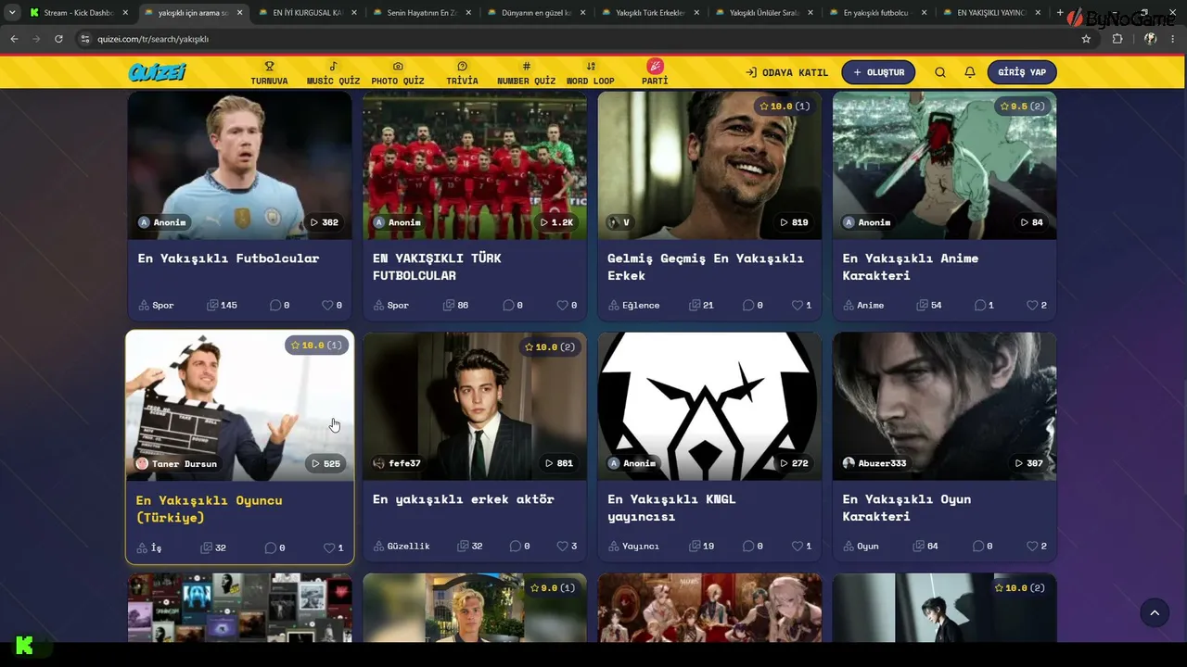Open En yakışıklı erkek aktör thumbnail

[x=475, y=406]
